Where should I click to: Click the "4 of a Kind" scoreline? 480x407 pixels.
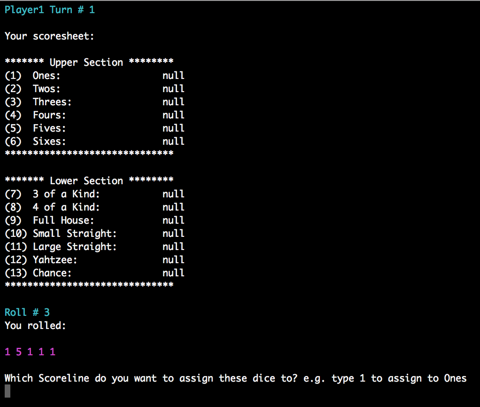(x=66, y=207)
